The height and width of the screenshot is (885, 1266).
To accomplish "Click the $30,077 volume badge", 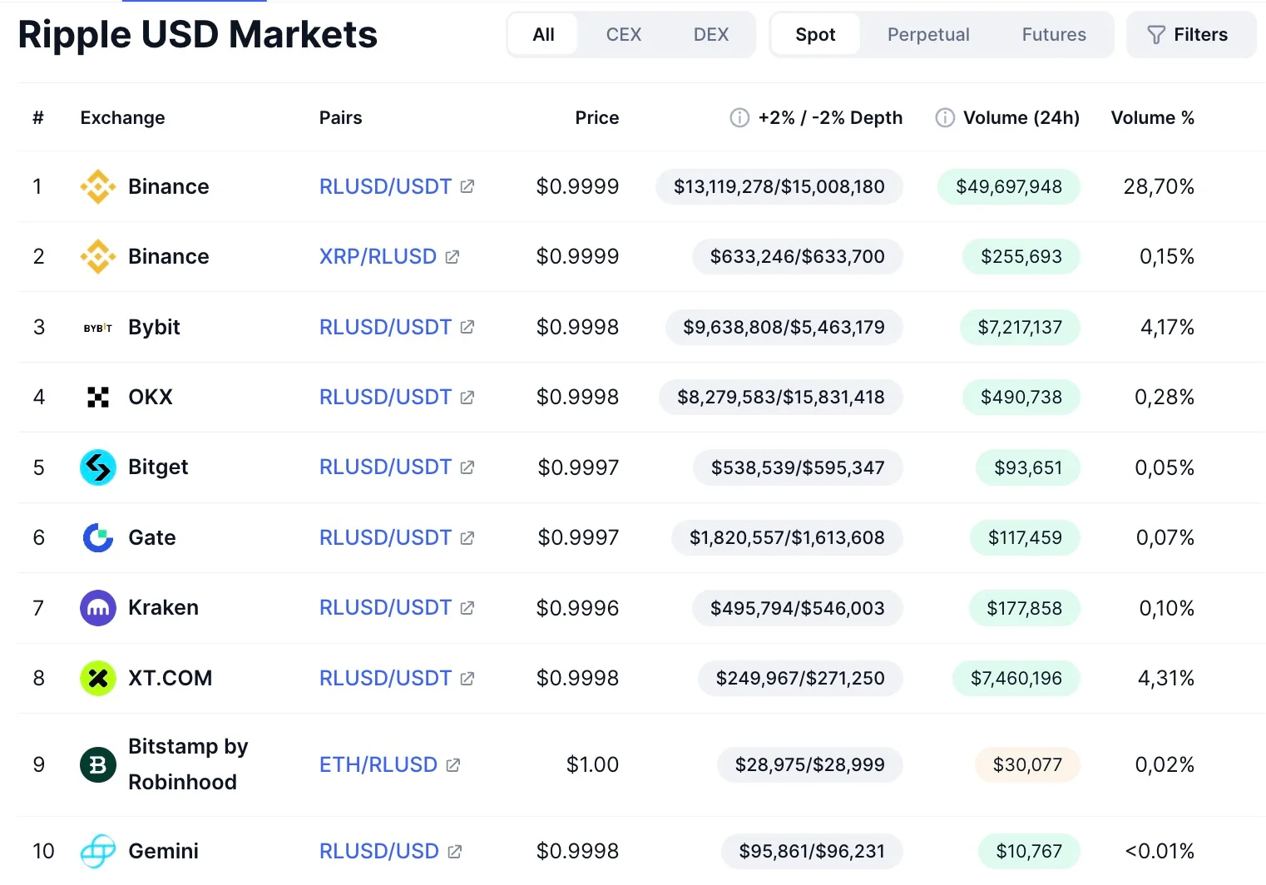I will 1027,764.
